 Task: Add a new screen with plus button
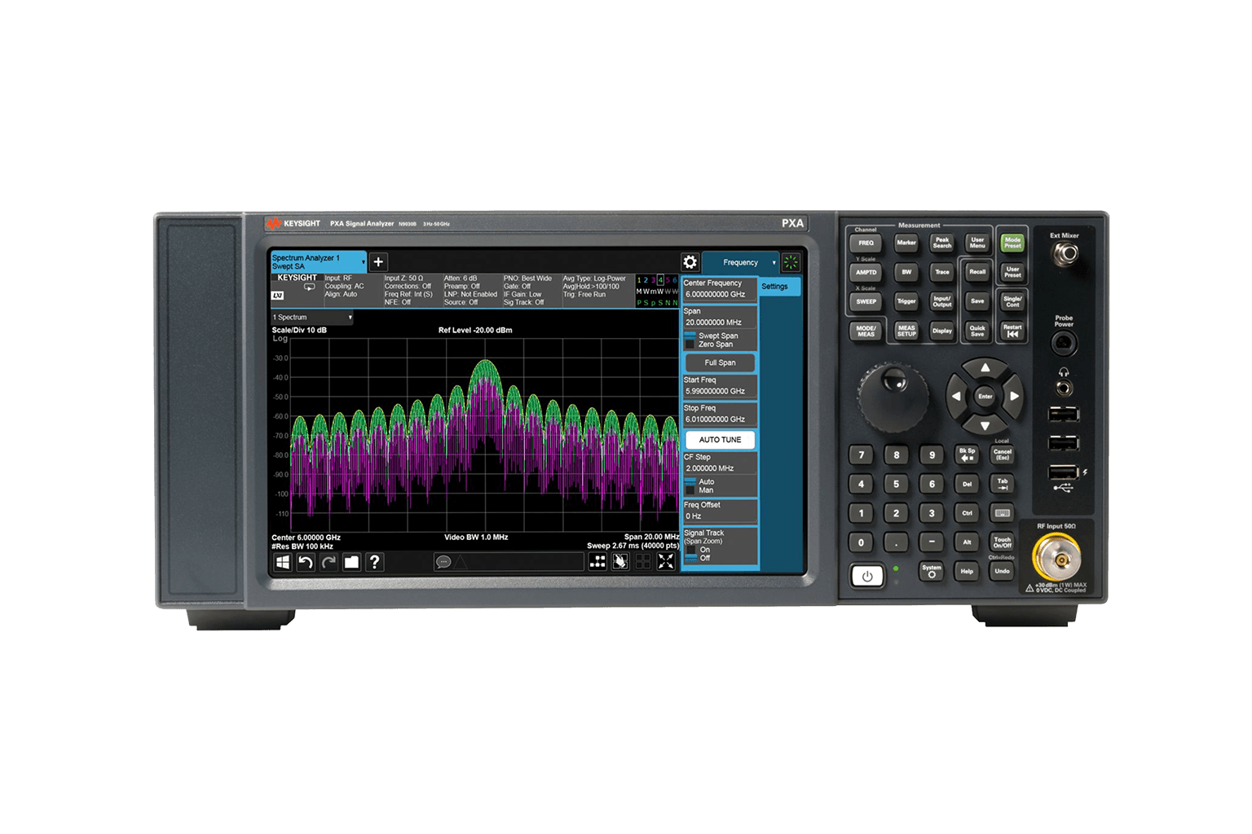pyautogui.click(x=378, y=262)
